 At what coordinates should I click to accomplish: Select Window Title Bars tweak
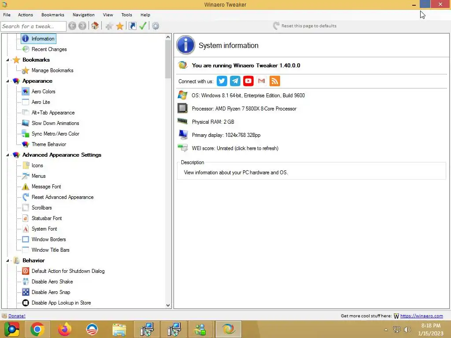tap(50, 250)
